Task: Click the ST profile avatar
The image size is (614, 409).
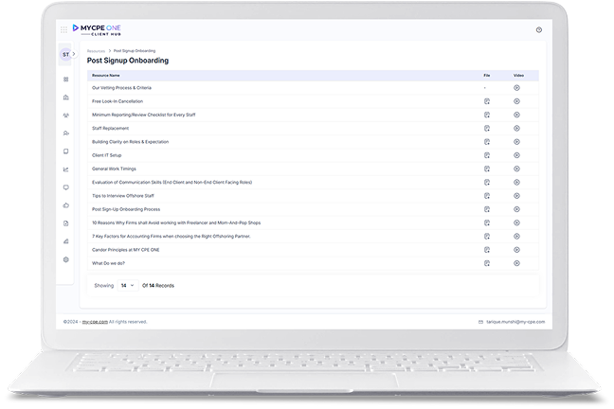Action: pos(66,55)
